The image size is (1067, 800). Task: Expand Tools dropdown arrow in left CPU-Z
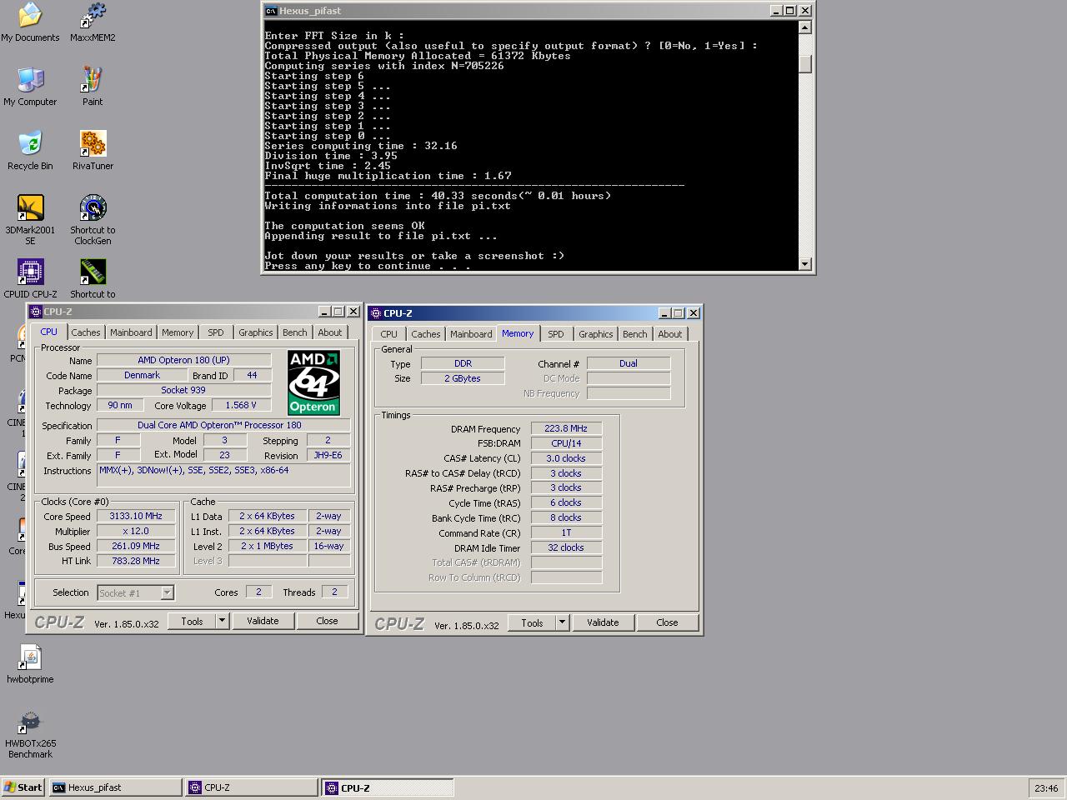pos(222,621)
